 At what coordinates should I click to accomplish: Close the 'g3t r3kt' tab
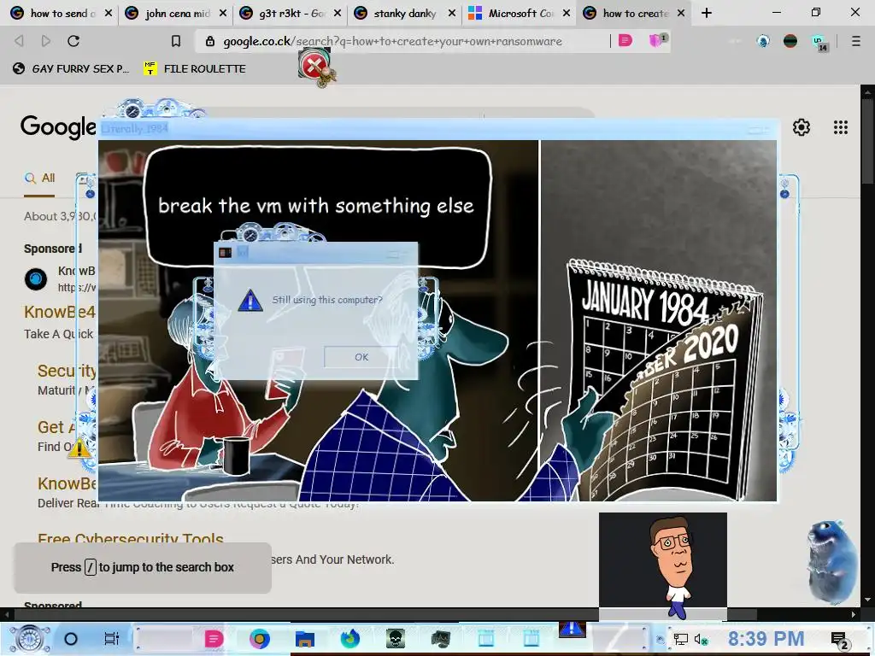coord(337,13)
